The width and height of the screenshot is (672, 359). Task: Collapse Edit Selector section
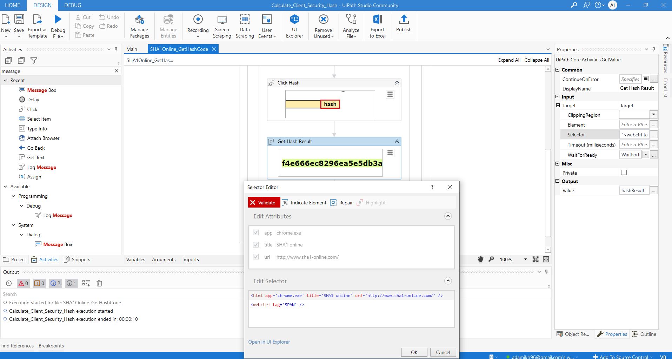(448, 281)
